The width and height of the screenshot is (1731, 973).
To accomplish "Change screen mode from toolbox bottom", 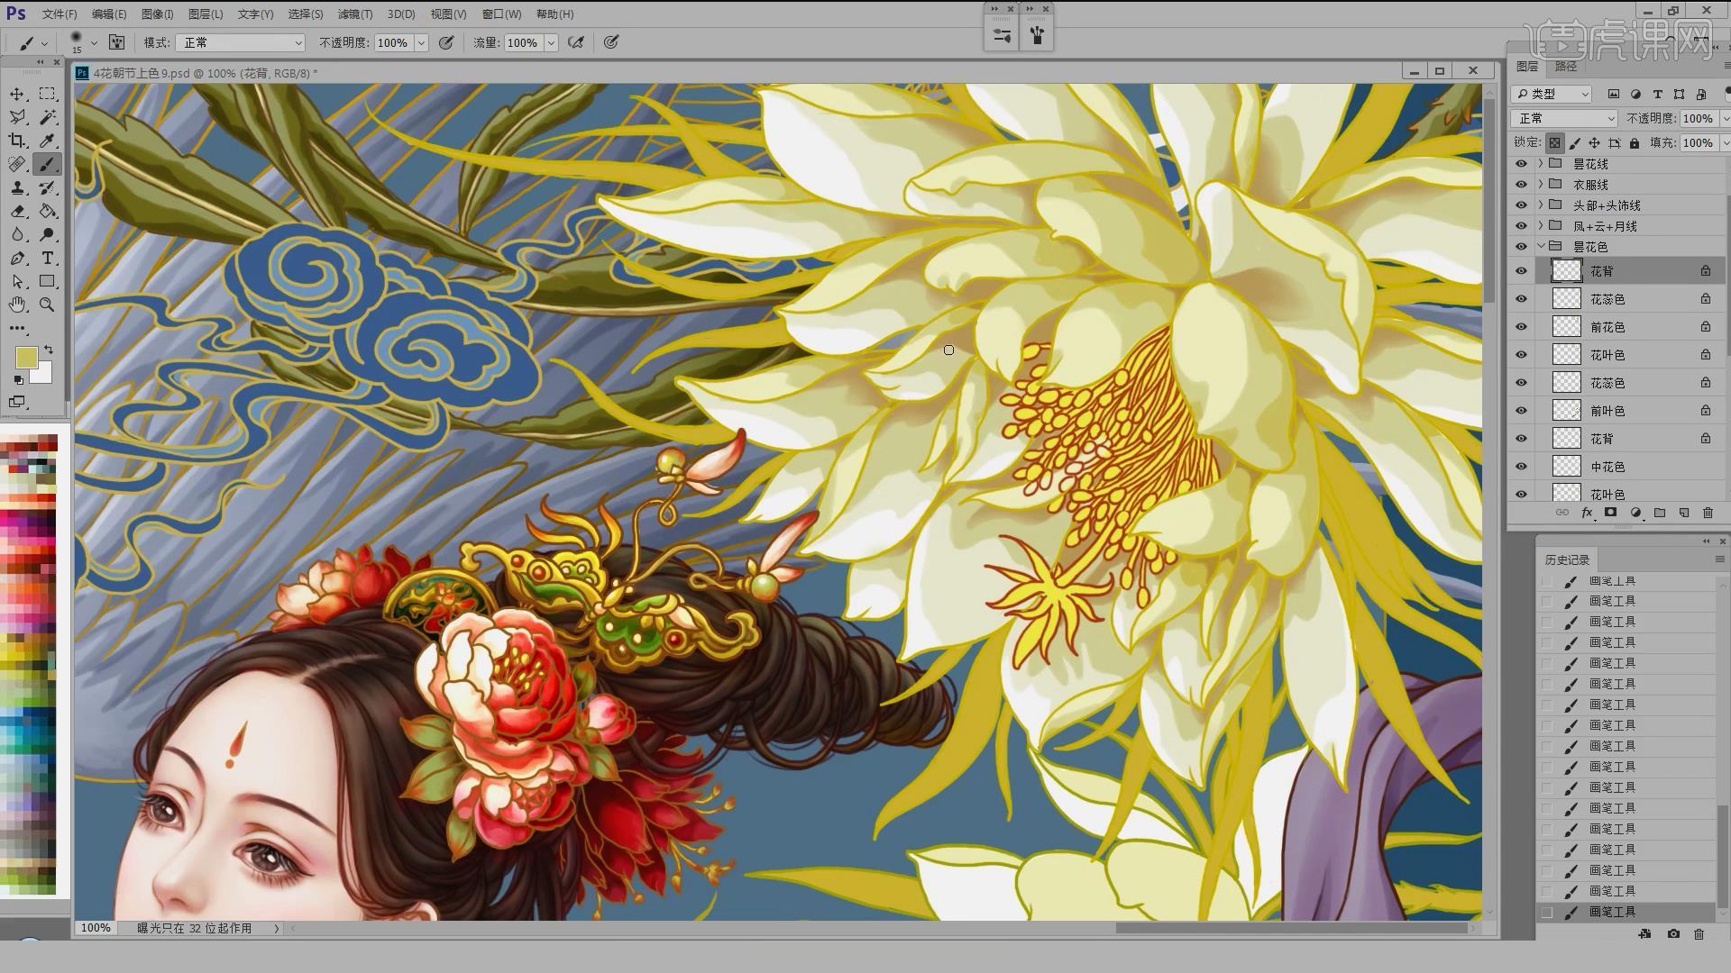I will [17, 402].
